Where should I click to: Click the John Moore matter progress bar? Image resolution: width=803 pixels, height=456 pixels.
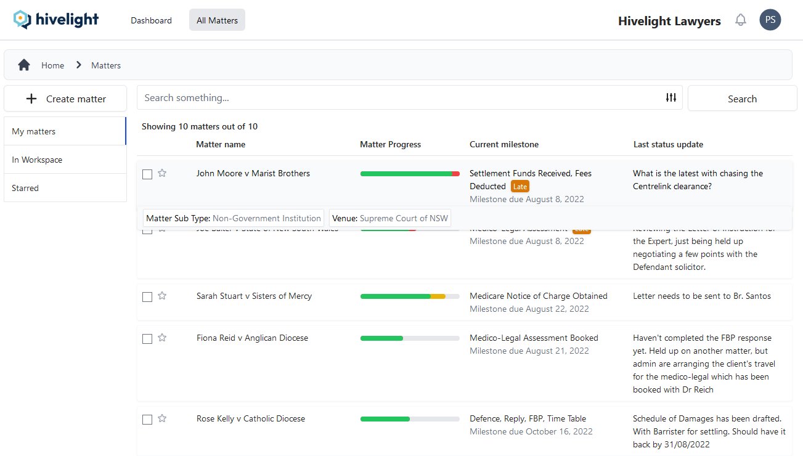click(409, 173)
